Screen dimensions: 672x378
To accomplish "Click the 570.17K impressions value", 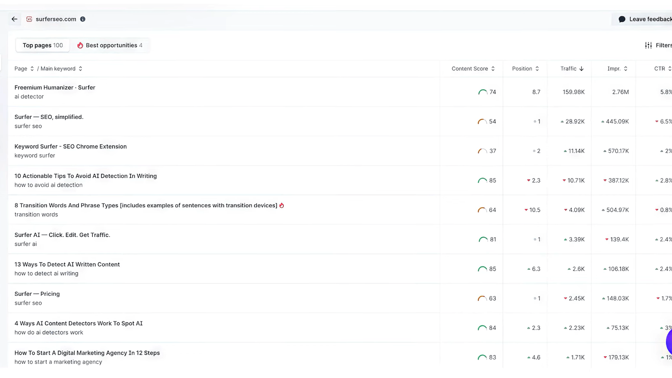I will pos(618,151).
